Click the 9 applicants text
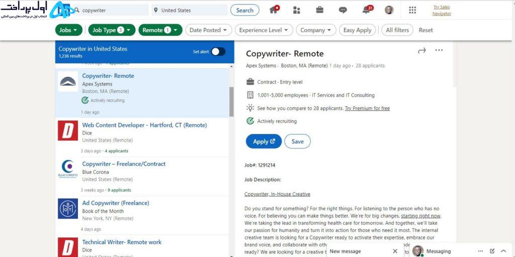 click(119, 190)
